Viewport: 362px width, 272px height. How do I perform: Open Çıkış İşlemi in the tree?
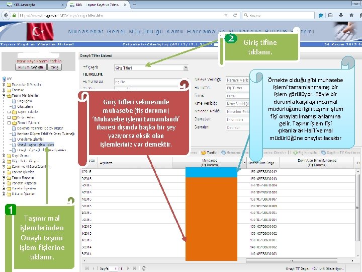25,107
